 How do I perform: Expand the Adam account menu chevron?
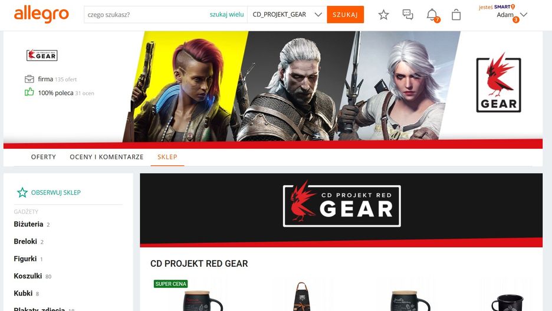524,14
